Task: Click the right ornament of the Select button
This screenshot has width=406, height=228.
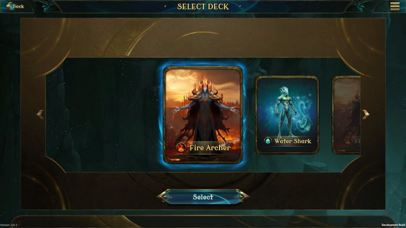Action: pyautogui.click(x=240, y=197)
